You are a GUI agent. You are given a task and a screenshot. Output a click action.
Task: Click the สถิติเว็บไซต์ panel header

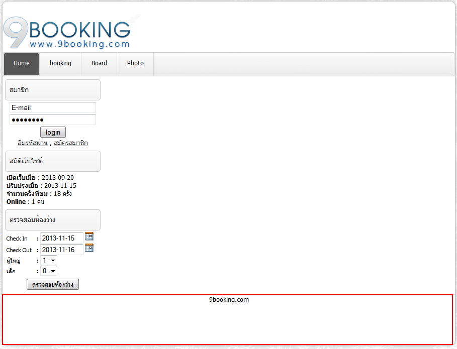click(x=53, y=161)
